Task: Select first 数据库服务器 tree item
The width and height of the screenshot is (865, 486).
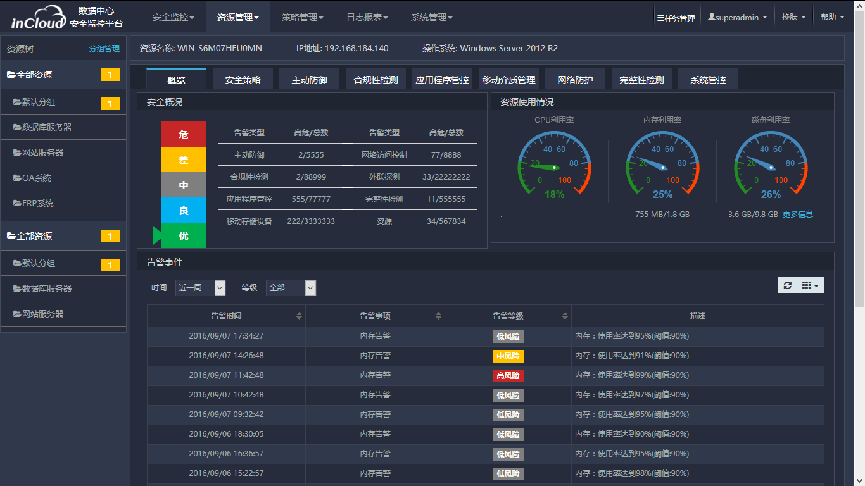Action: click(63, 127)
